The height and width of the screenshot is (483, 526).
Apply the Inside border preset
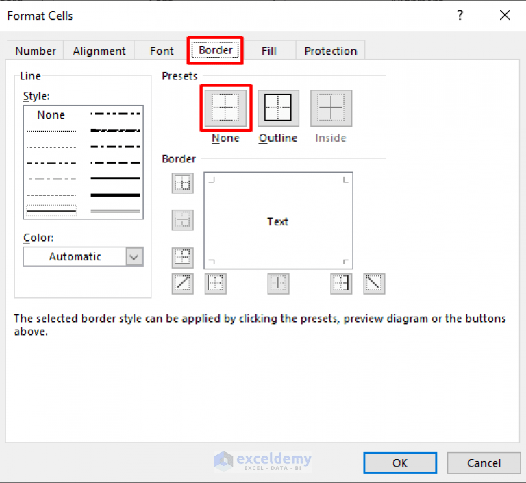click(331, 108)
